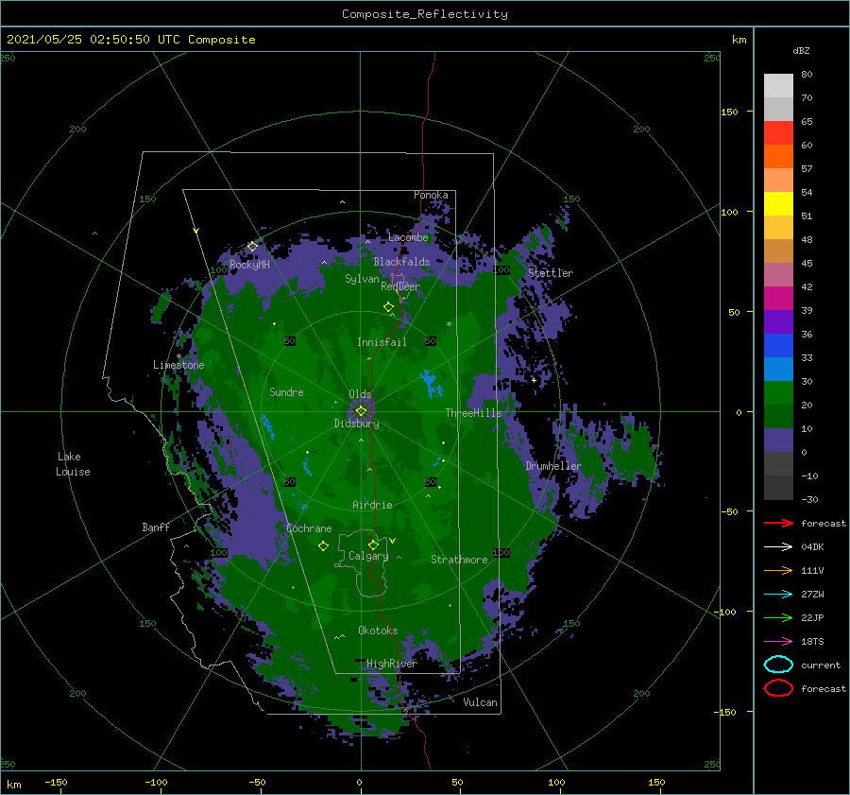Select the magenta 18TS arrow icon
This screenshot has width=850, height=795.
pos(778,642)
